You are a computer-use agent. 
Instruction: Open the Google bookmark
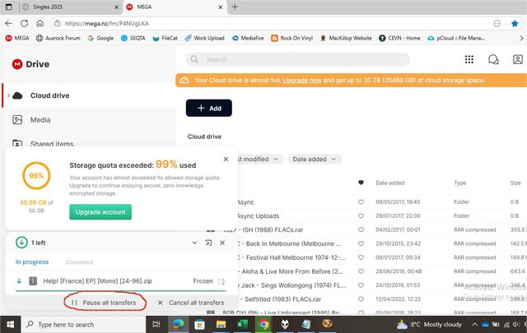[100, 38]
